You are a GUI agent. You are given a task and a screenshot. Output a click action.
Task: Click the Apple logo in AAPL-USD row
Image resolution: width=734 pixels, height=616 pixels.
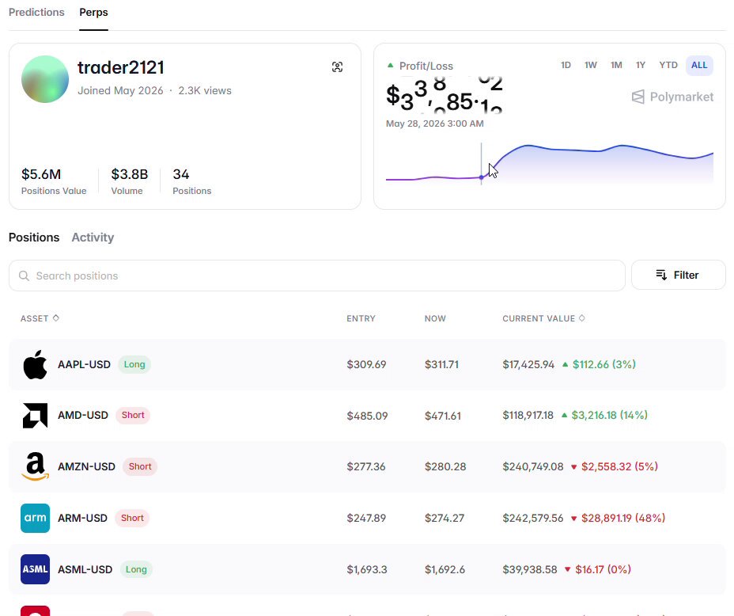[35, 364]
